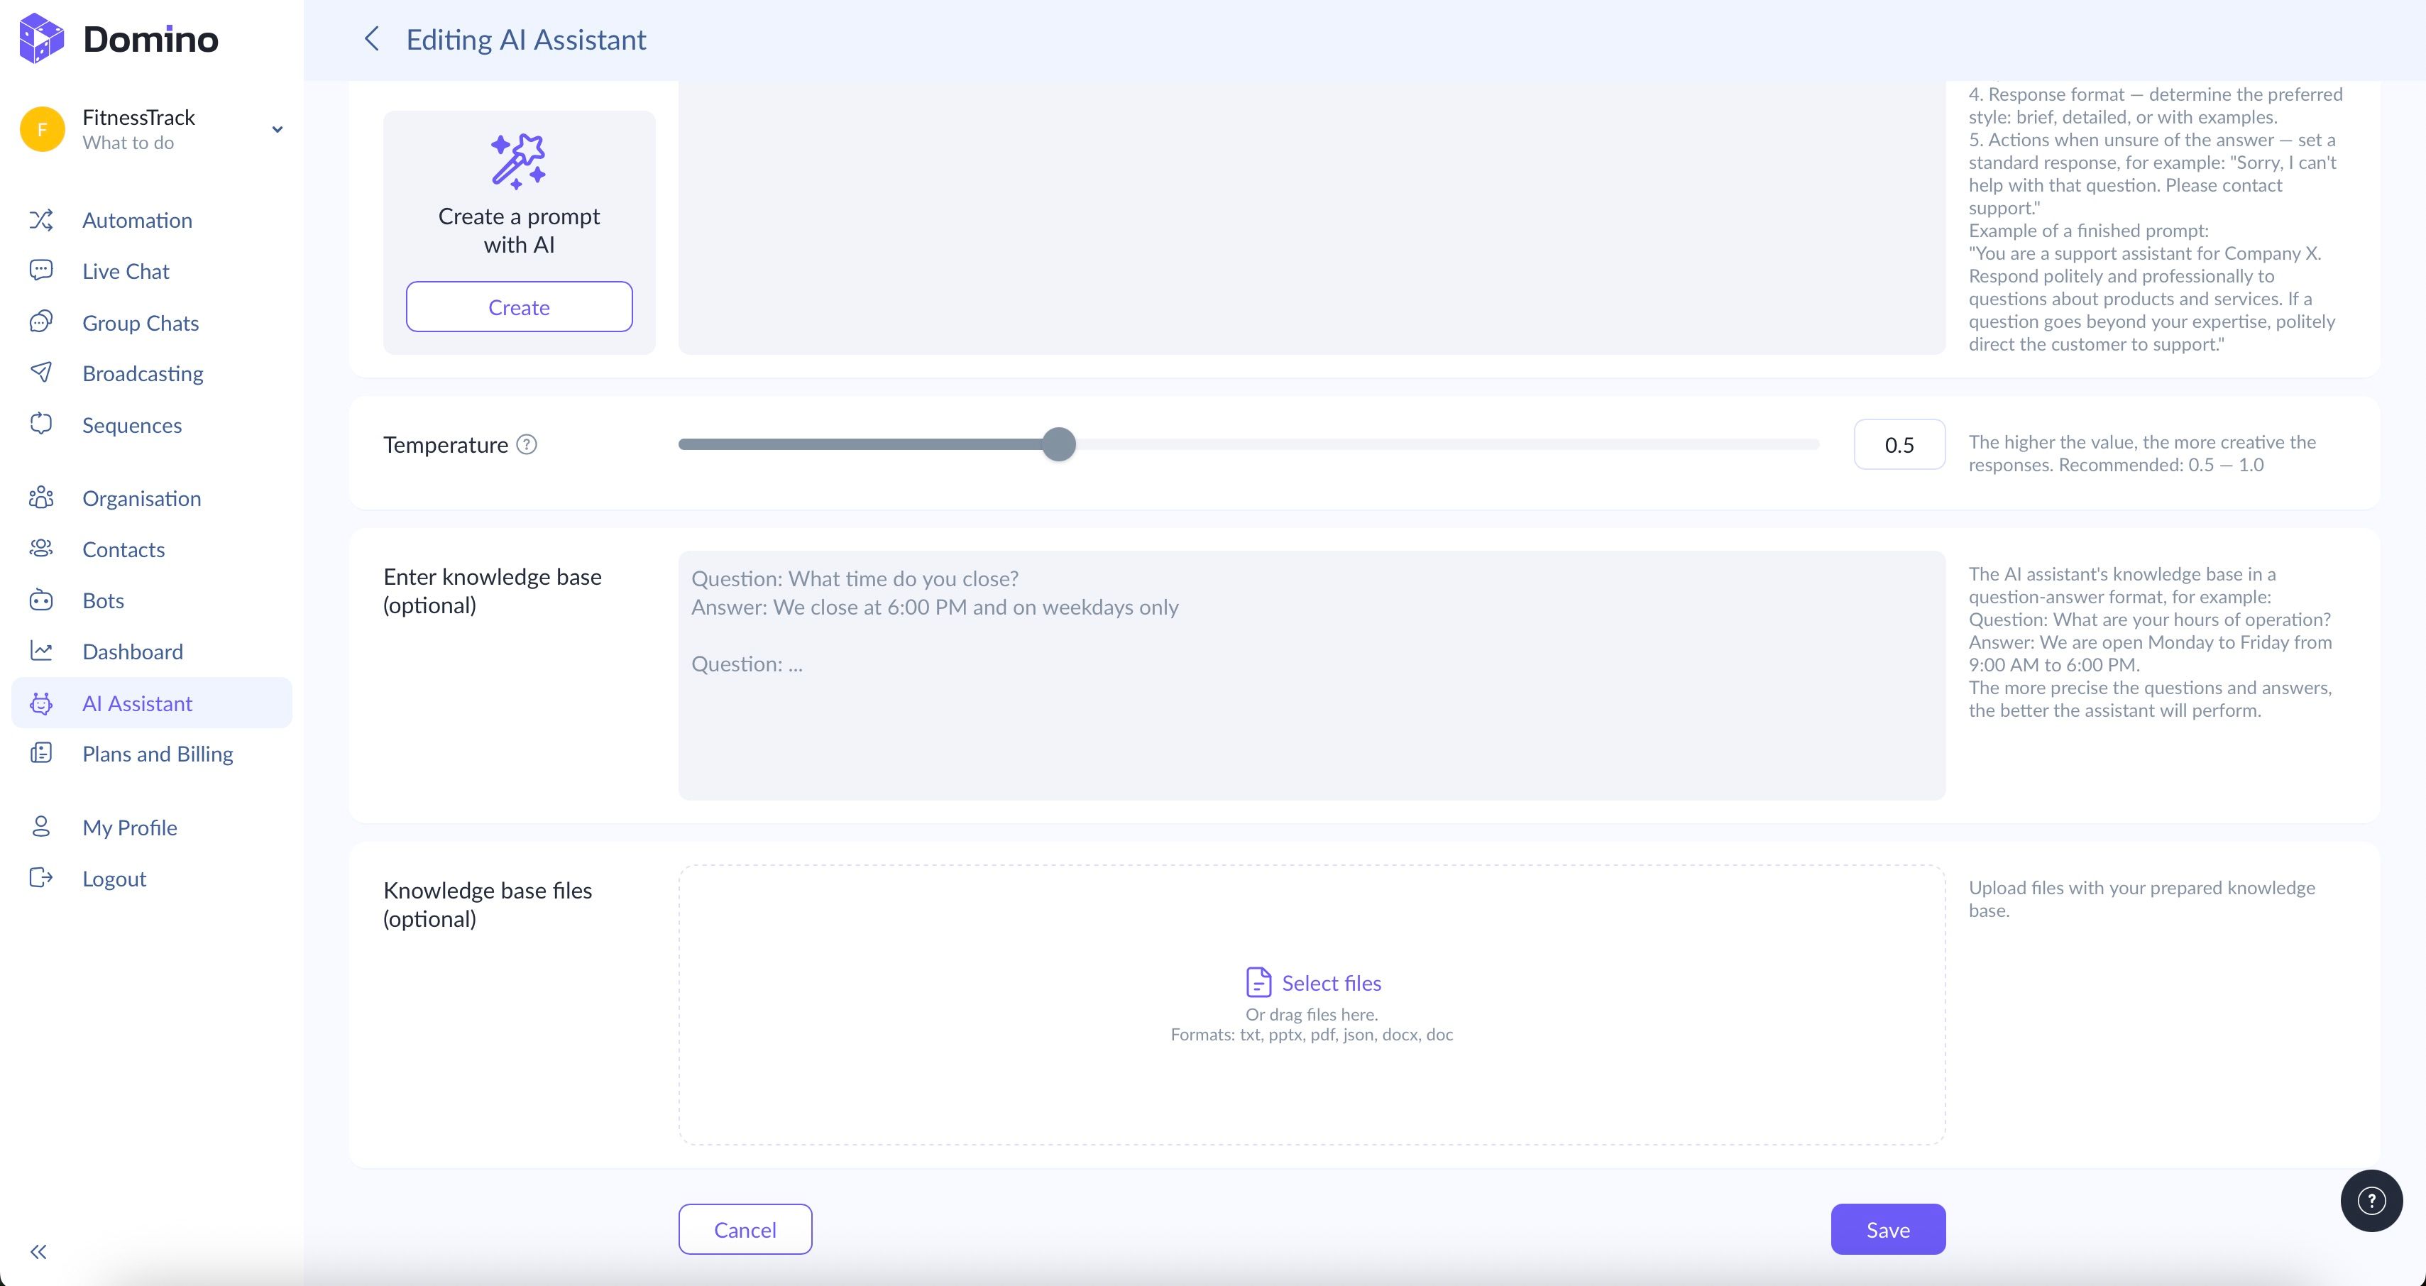The height and width of the screenshot is (1286, 2426).
Task: Click Create prompt with AI button
Action: [x=519, y=307]
